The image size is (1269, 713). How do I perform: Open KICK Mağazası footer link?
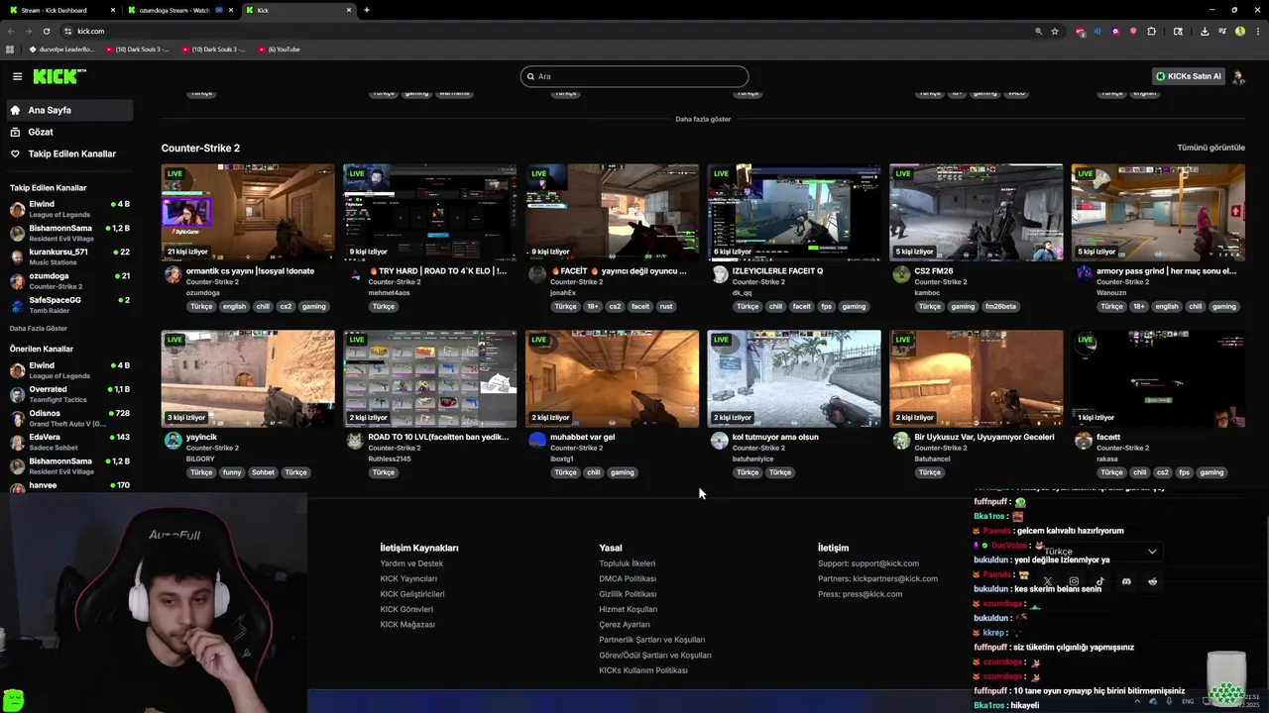point(407,625)
